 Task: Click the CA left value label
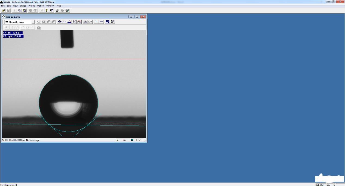coord(13,33)
